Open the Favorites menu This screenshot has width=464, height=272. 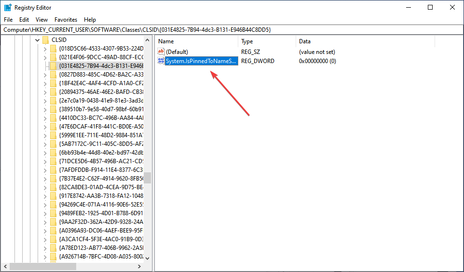pos(66,20)
